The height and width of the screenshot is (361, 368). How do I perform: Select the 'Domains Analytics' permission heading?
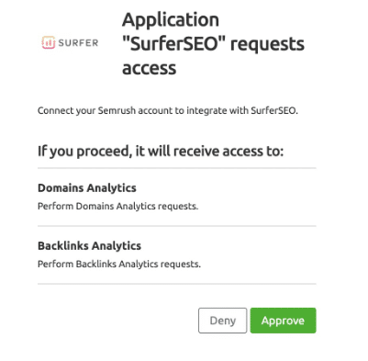coord(87,187)
